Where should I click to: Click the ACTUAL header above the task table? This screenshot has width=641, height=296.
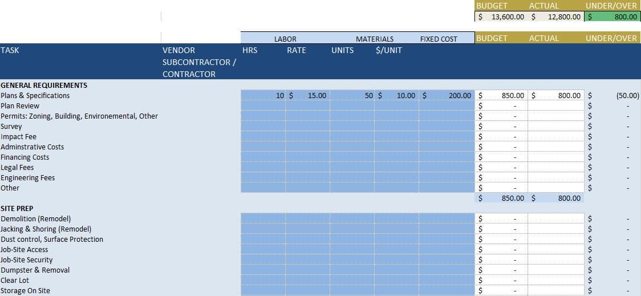[x=543, y=38]
